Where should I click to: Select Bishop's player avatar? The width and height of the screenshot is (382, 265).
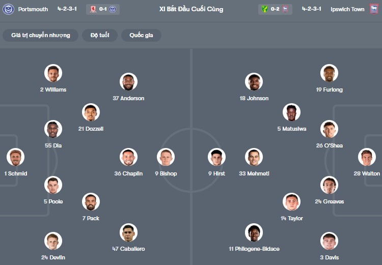click(166, 157)
